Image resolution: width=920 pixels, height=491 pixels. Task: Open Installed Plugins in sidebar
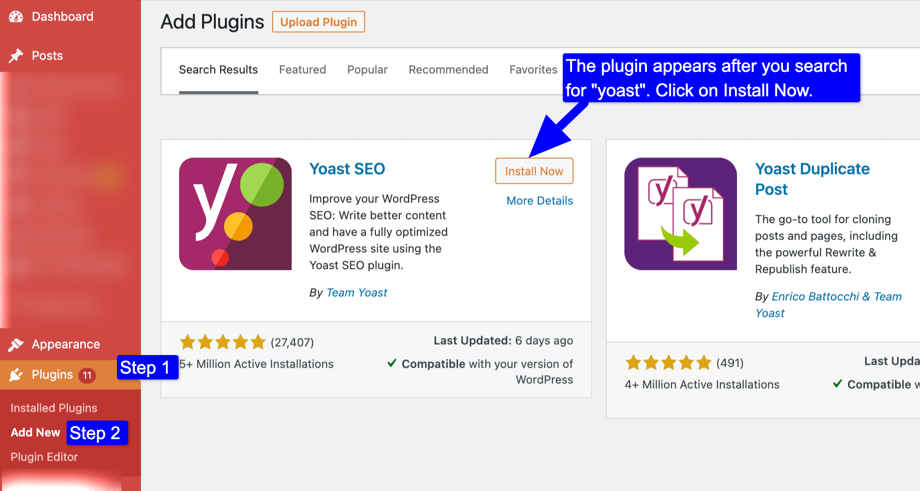54,408
